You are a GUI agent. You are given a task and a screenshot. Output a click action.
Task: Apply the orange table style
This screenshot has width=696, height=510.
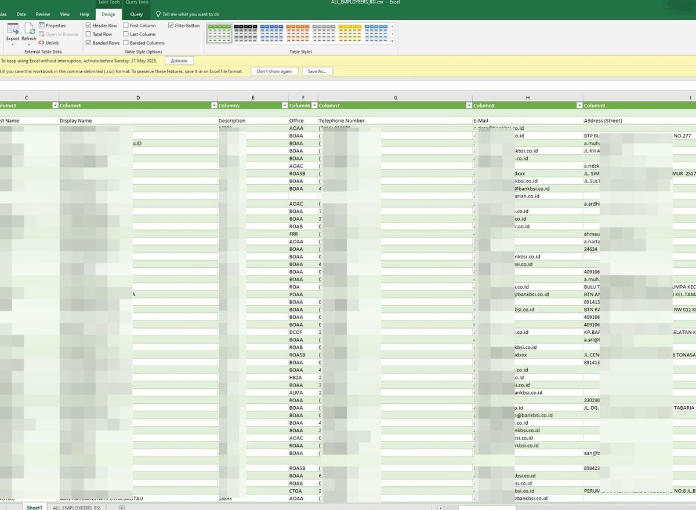[298, 32]
